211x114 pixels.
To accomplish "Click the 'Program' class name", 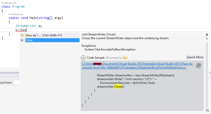I will [18, 7].
